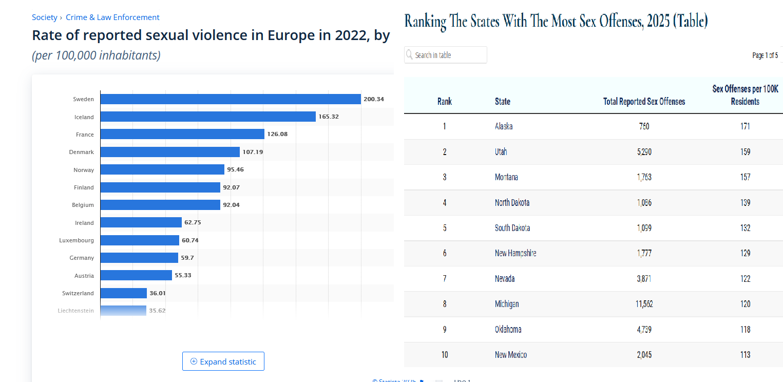Click the table title heading
783x382 pixels.
pos(556,21)
